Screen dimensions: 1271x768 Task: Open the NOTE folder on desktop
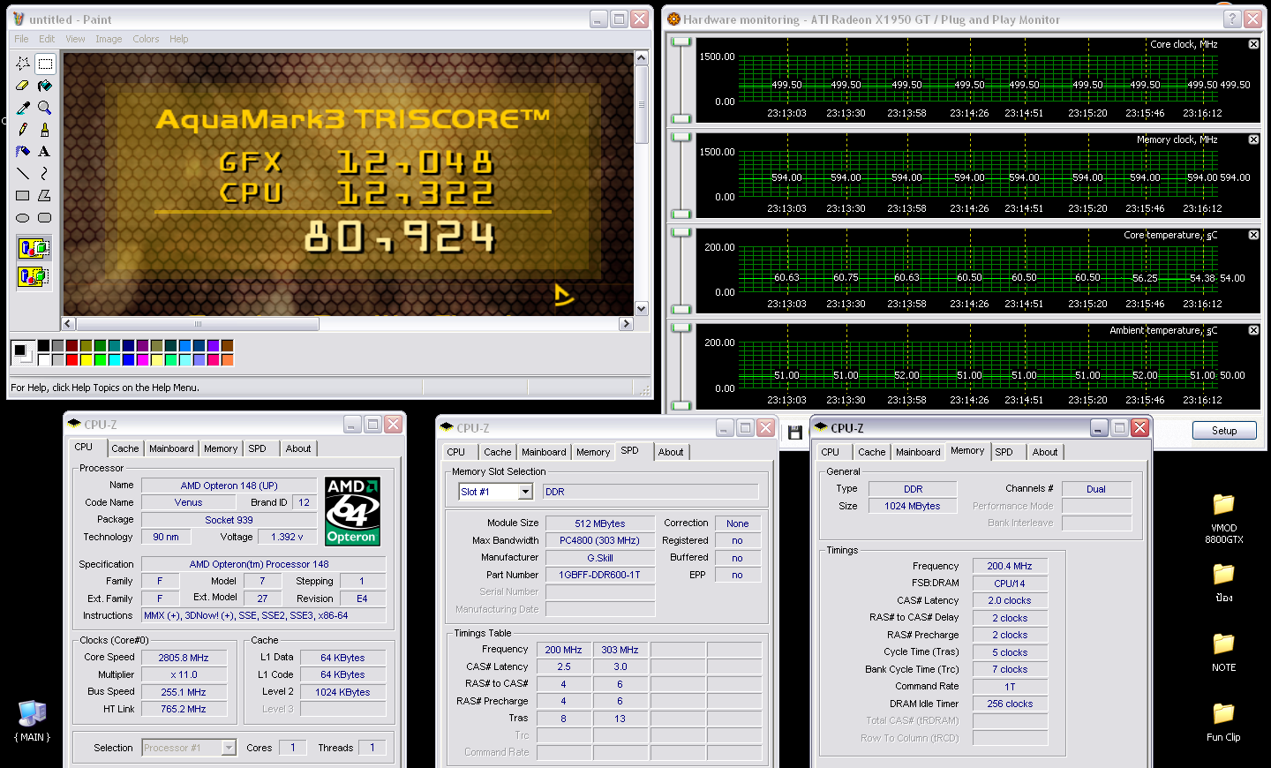point(1223,652)
